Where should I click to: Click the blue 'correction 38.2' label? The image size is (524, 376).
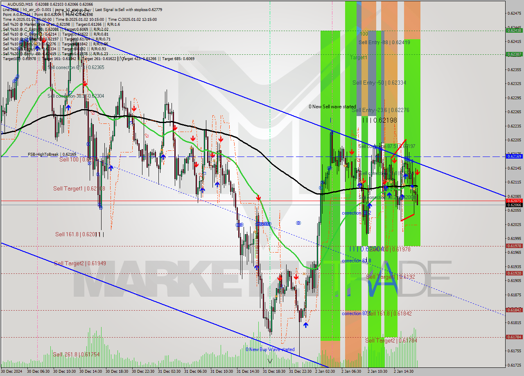[357, 213]
